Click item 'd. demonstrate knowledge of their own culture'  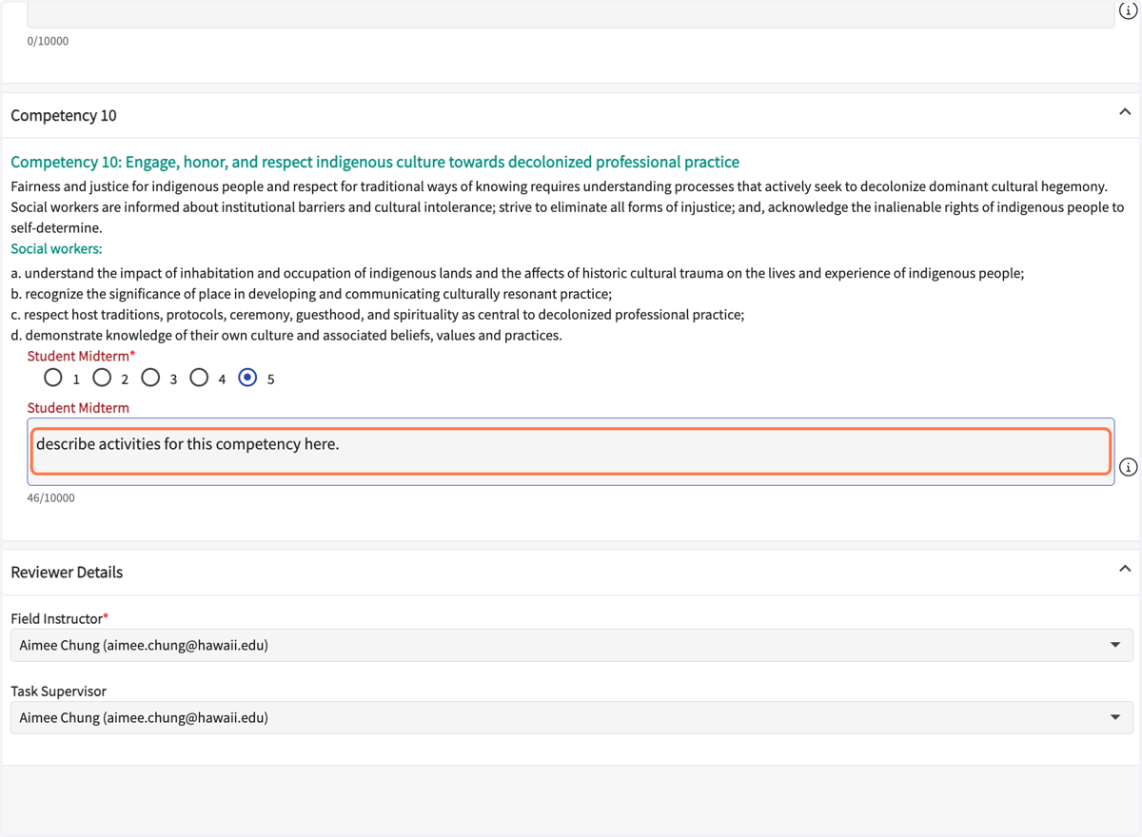(286, 335)
